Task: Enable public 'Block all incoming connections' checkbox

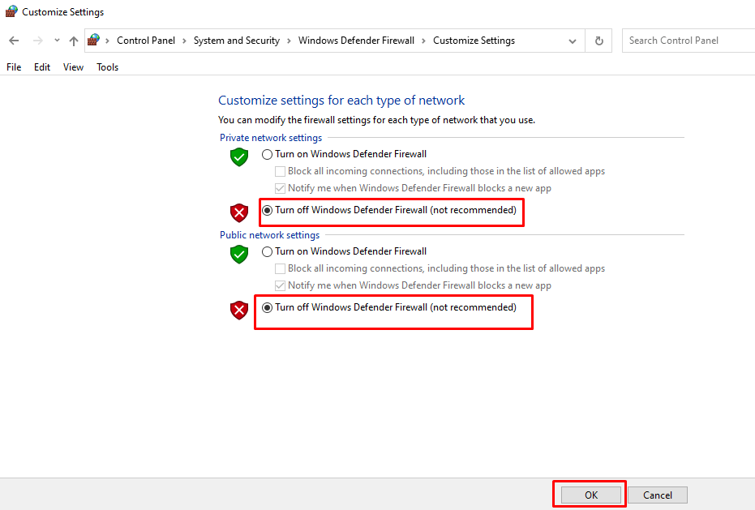Action: pyautogui.click(x=281, y=268)
